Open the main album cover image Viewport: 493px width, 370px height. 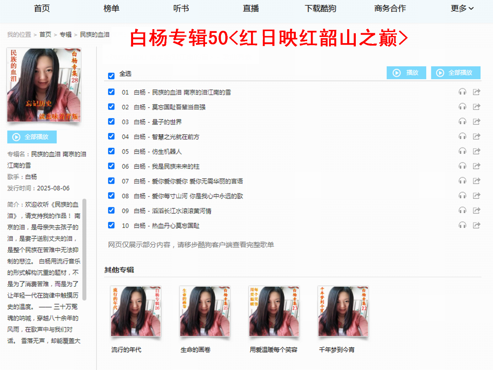(x=44, y=85)
